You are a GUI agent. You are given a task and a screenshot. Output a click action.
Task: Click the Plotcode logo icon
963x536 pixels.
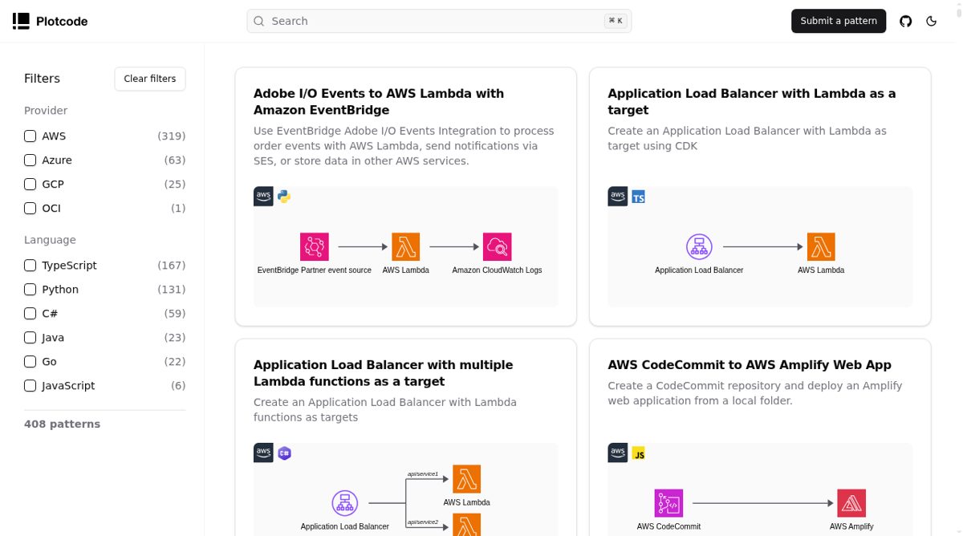(21, 21)
